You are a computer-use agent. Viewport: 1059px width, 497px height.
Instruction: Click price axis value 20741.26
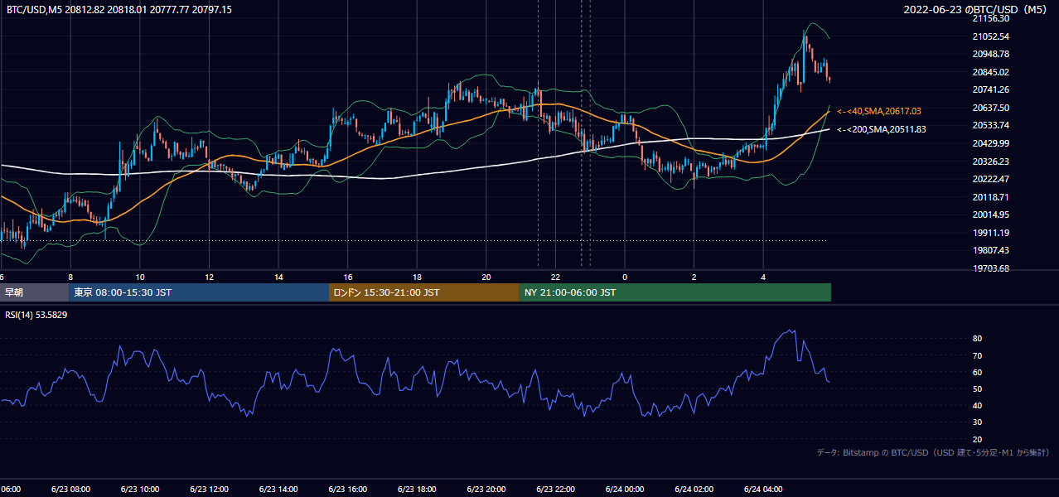[990, 89]
